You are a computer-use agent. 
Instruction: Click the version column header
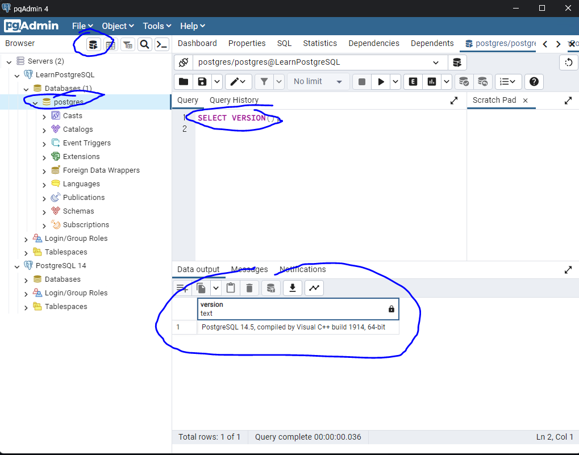click(298, 309)
